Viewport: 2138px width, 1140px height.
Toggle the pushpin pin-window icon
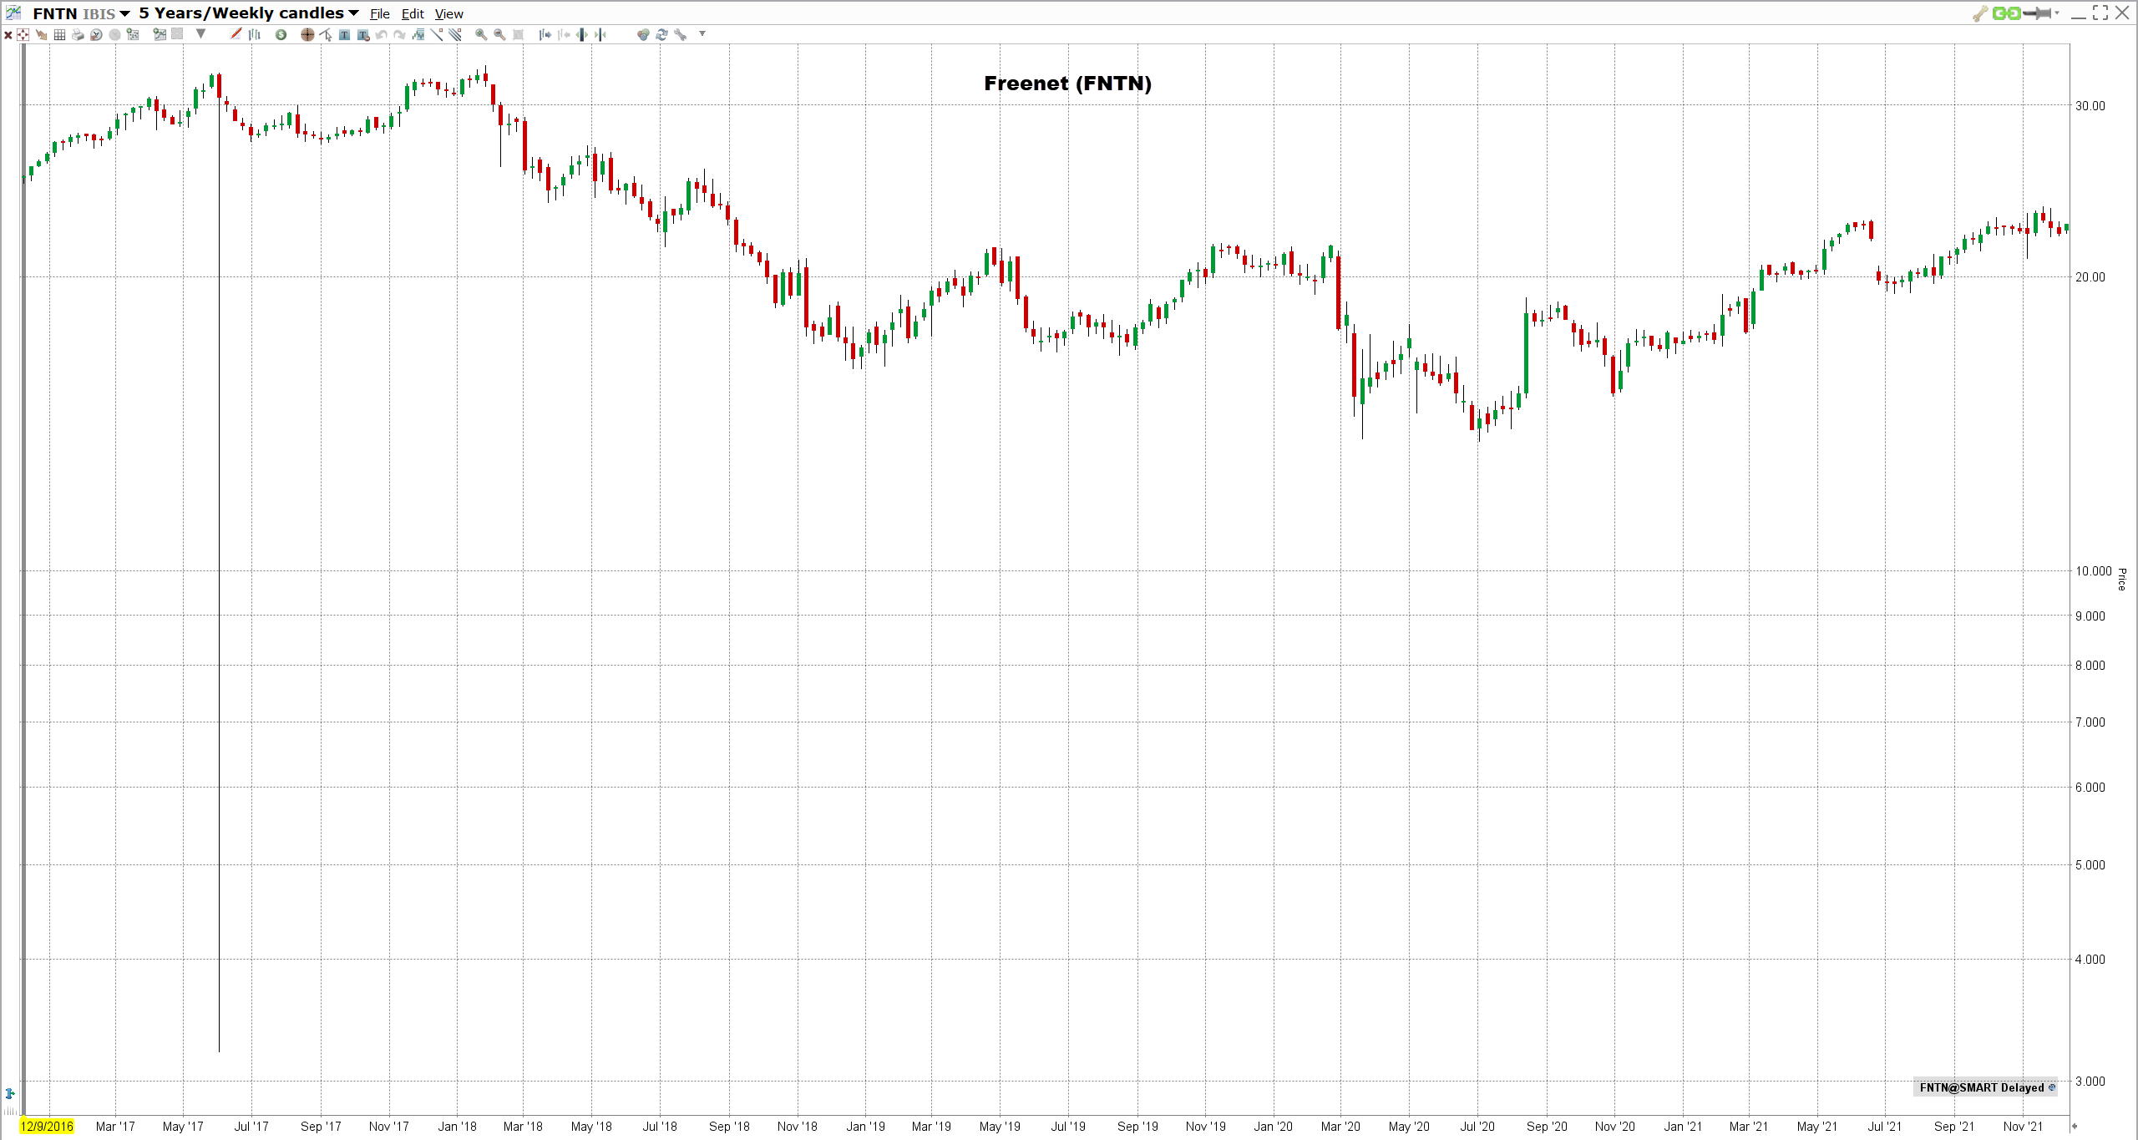coord(2038,13)
